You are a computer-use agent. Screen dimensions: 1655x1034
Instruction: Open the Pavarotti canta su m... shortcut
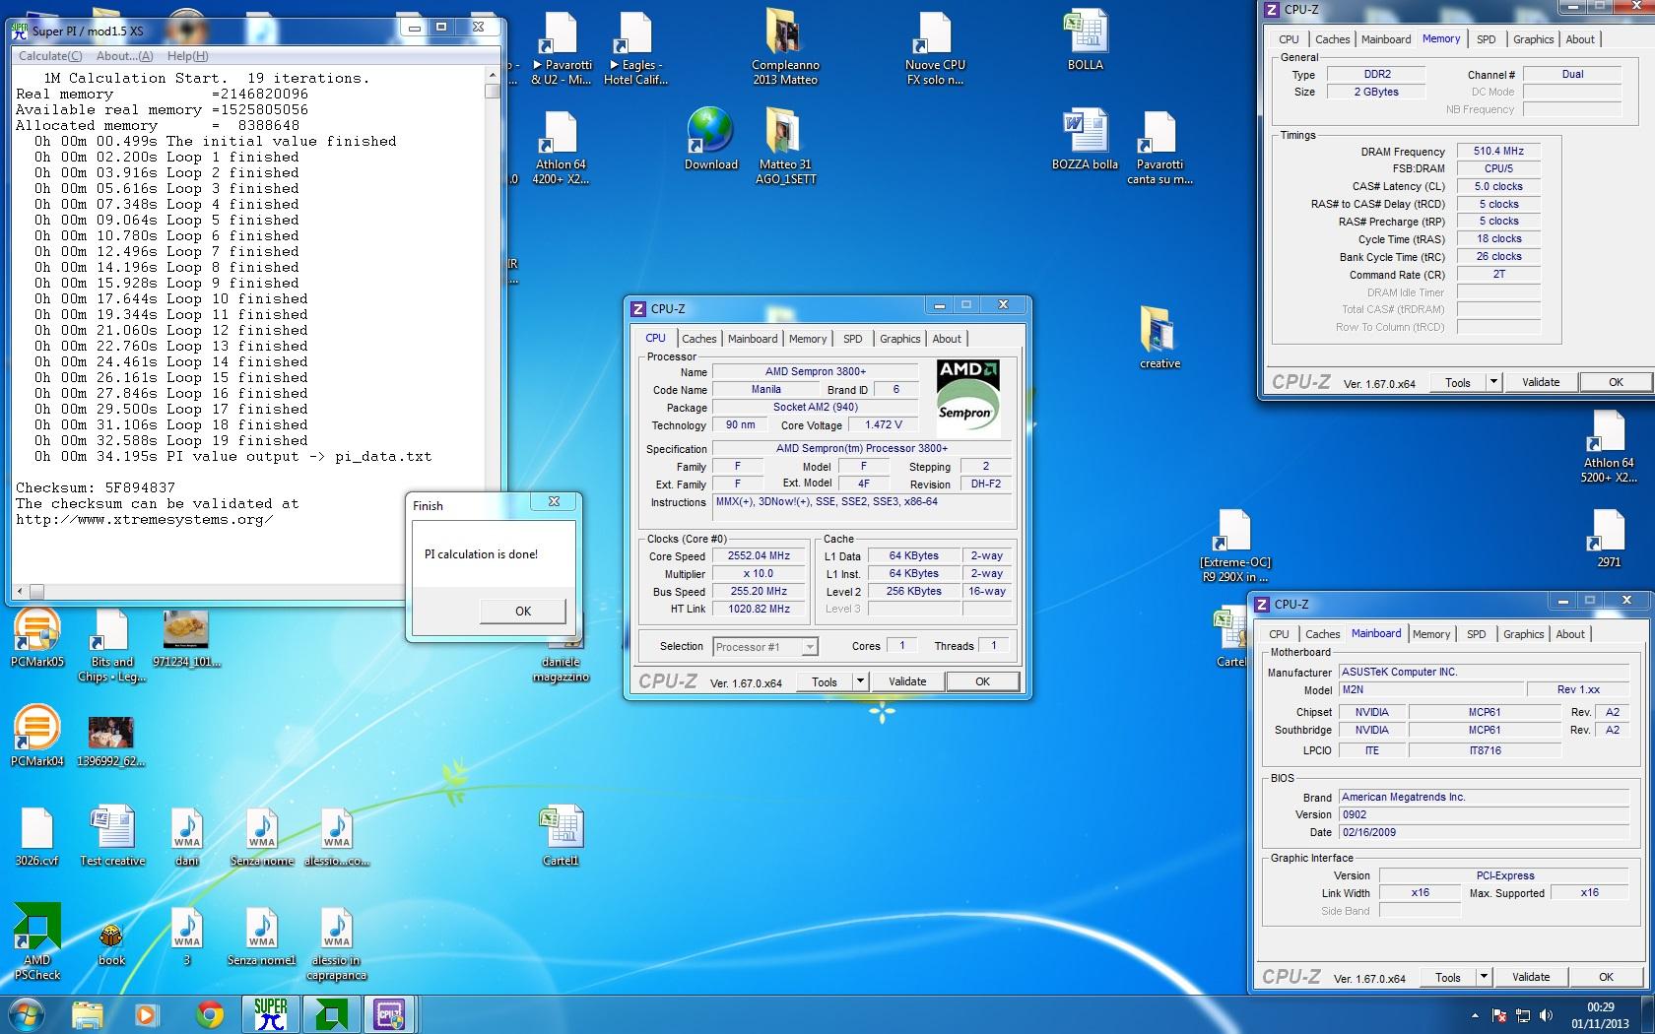tap(1159, 146)
